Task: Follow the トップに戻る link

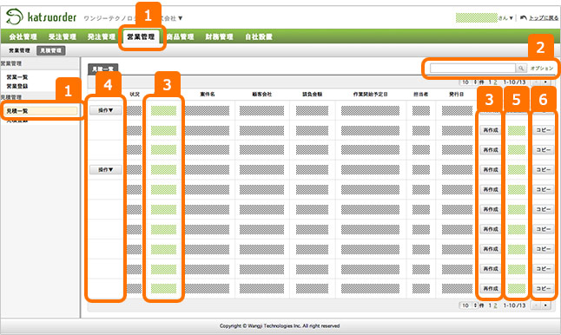Action: (544, 17)
